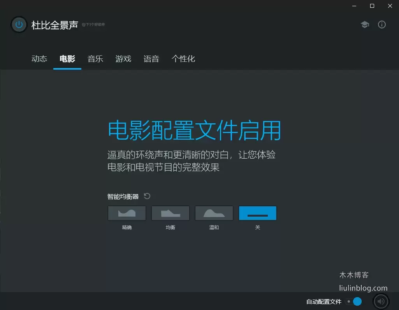The width and height of the screenshot is (399, 310).
Task: Toggle the Dolby Atmos power button
Action: pyautogui.click(x=19, y=25)
